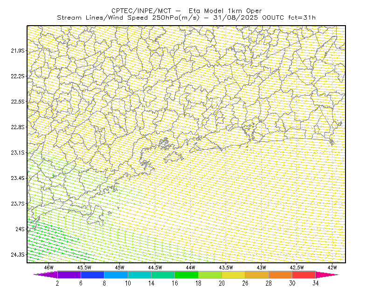Click the 'CPTEC/INPE/MCT – Eta Model 1km Oper' title

point(186,11)
